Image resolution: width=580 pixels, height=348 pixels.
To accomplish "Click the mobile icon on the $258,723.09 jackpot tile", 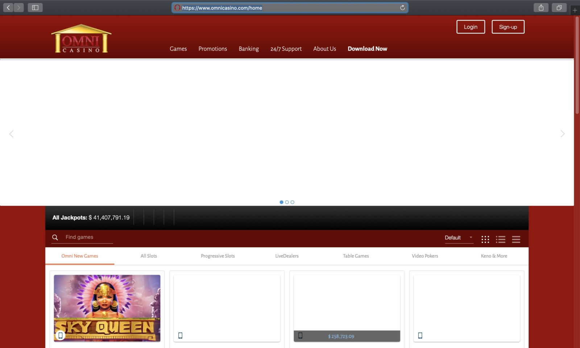I will pyautogui.click(x=301, y=336).
